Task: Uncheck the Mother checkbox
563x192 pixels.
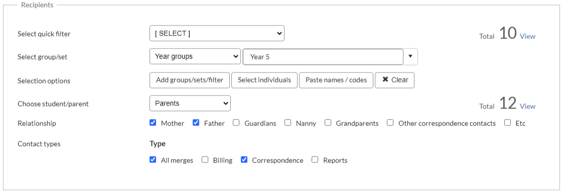Action: pos(153,122)
